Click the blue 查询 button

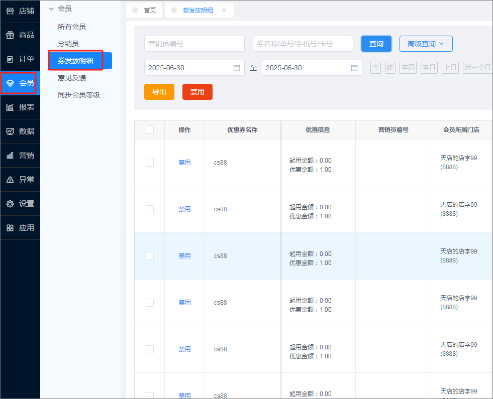click(x=376, y=44)
